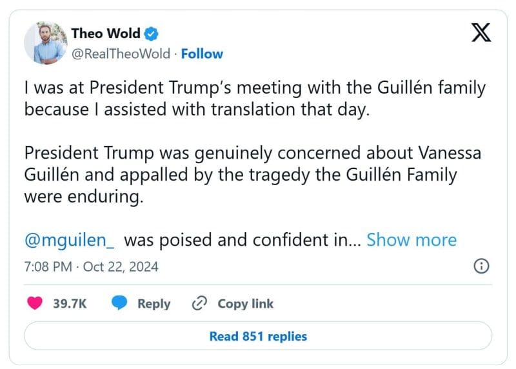Screen dimensions: 516x369
Task: Click the pink heart like icon
Action: pyautogui.click(x=35, y=303)
